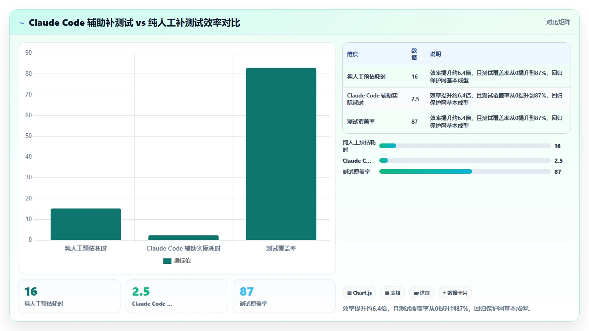Click the description in the Claude Code table row
The height and width of the screenshot is (331, 589).
pos(496,99)
